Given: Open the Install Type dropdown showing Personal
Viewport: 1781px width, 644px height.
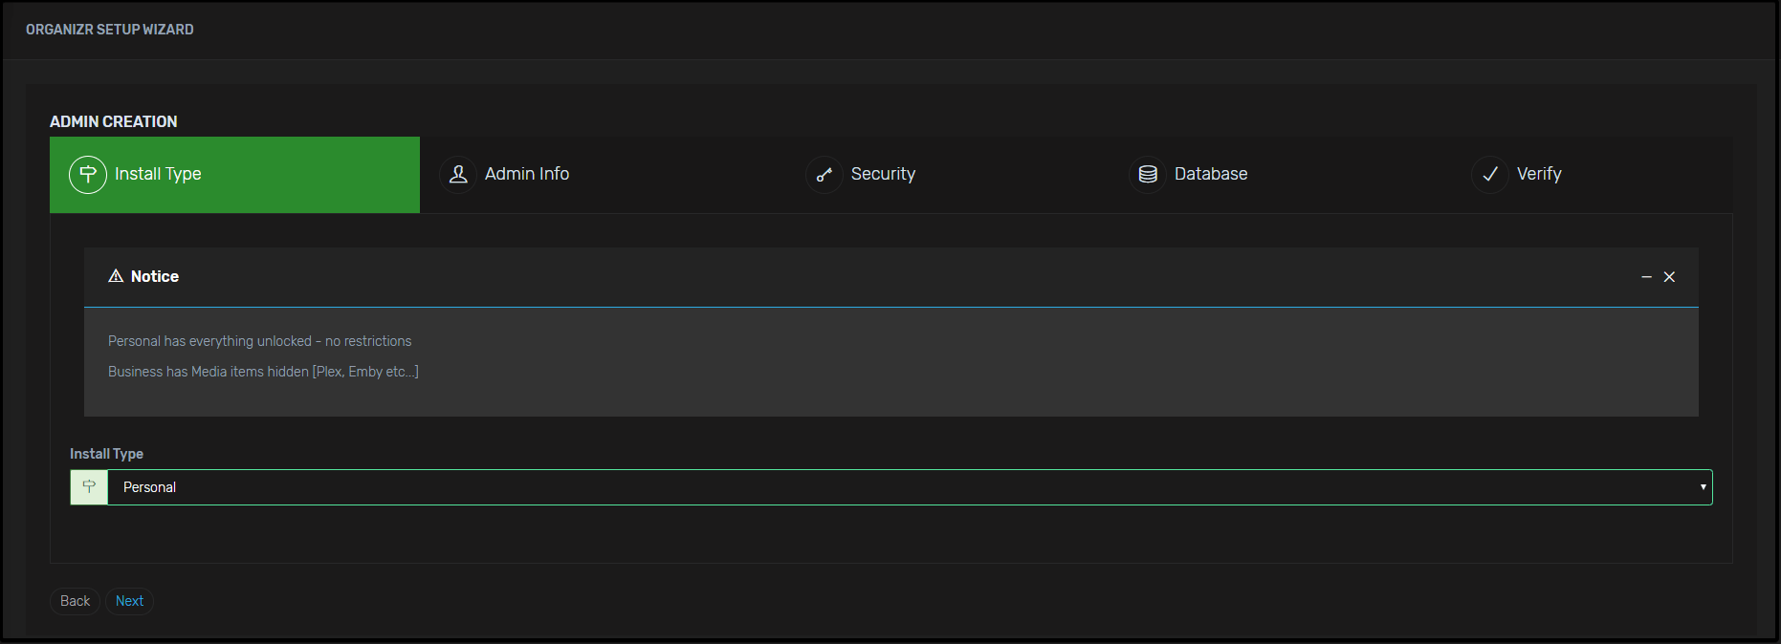Looking at the screenshot, I should [x=899, y=487].
